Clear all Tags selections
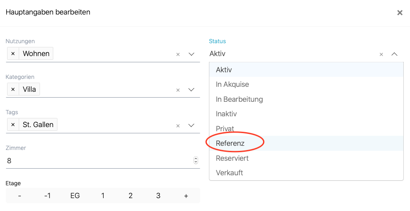Image resolution: width=410 pixels, height=211 pixels. pyautogui.click(x=178, y=125)
